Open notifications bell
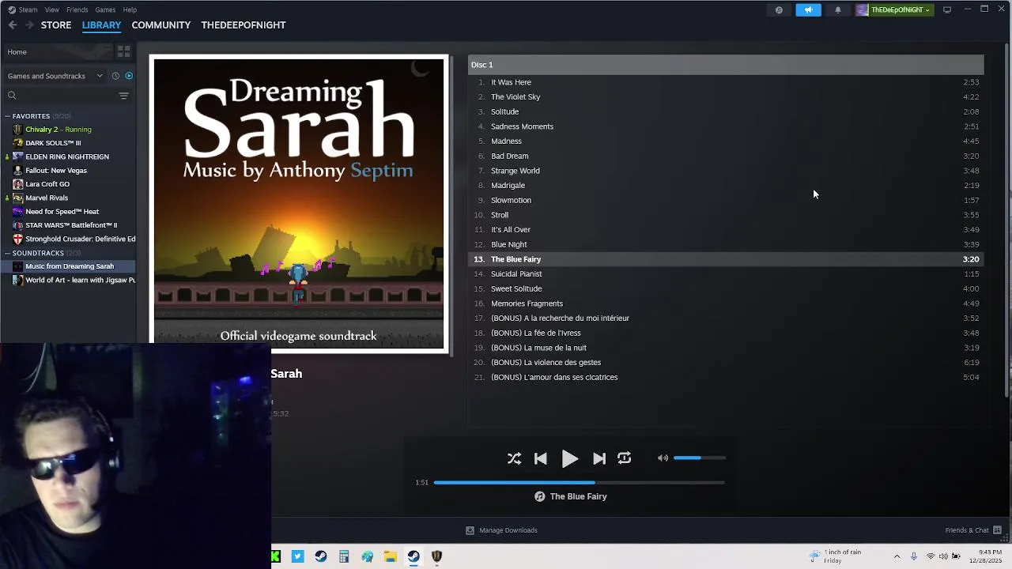Image resolution: width=1012 pixels, height=569 pixels. point(838,10)
